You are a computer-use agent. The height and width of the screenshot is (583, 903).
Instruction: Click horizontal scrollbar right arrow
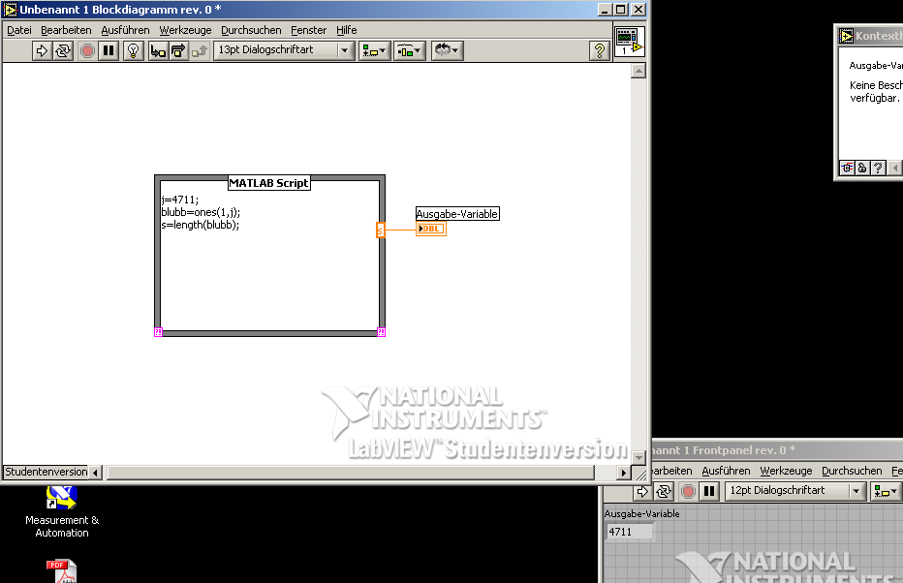623,473
